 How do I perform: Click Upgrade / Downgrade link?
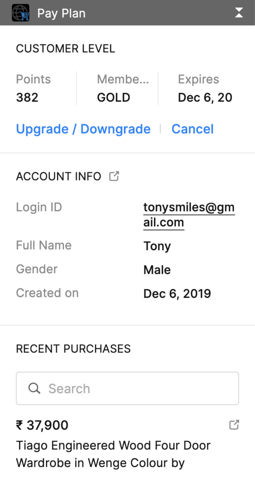(83, 129)
